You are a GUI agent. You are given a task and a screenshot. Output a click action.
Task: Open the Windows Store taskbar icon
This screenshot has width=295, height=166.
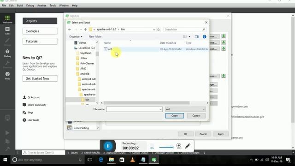[122, 160]
